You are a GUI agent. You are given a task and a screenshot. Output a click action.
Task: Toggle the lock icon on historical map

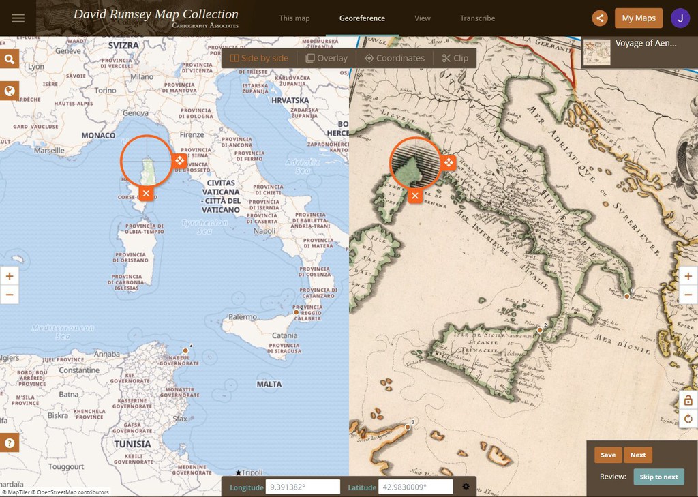click(688, 400)
